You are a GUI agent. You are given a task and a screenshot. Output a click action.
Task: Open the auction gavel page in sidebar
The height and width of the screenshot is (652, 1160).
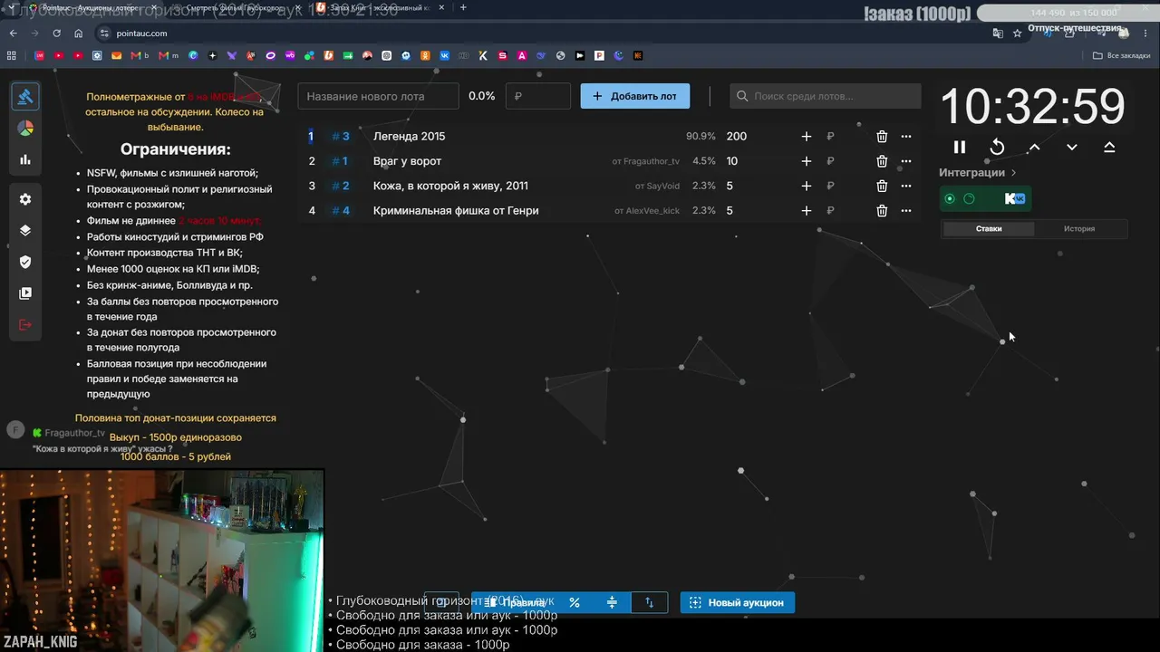(x=25, y=97)
